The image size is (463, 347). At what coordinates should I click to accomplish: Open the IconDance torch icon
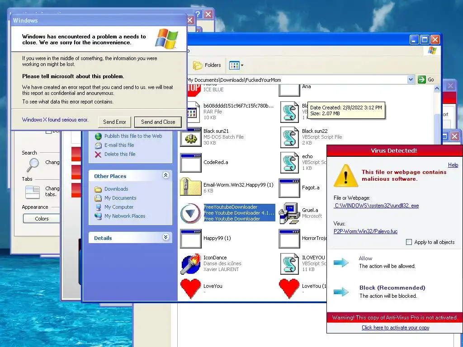[x=191, y=263]
